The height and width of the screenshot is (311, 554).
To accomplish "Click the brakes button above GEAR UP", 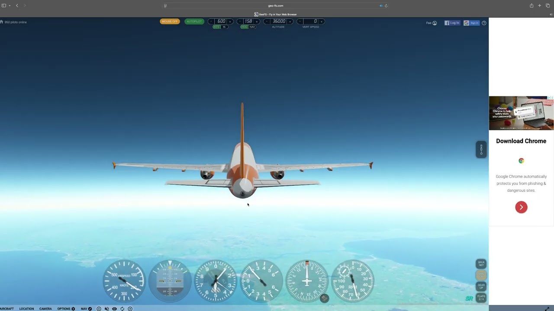I will coord(481,275).
